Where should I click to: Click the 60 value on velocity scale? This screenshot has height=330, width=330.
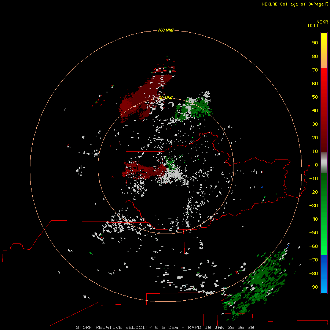(315, 84)
